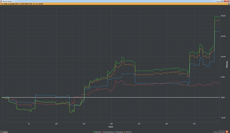Click the $20,00 y-axis value

point(223,16)
